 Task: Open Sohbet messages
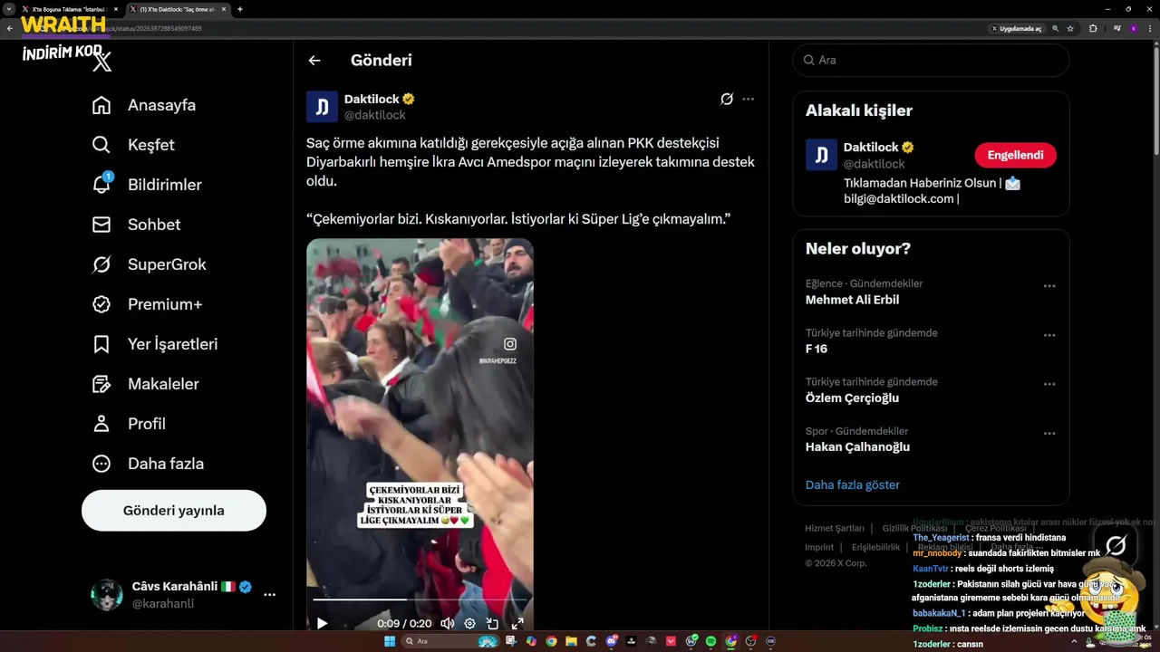137,225
